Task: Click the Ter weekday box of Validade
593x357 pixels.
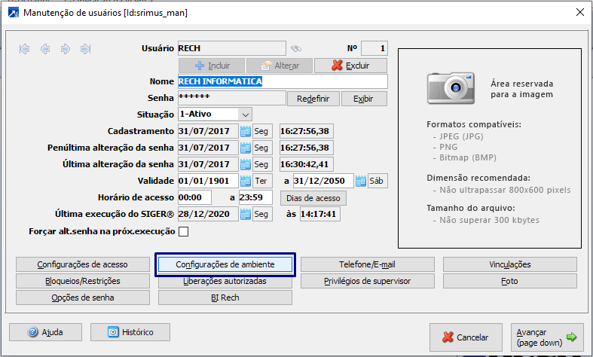Action: click(262, 182)
